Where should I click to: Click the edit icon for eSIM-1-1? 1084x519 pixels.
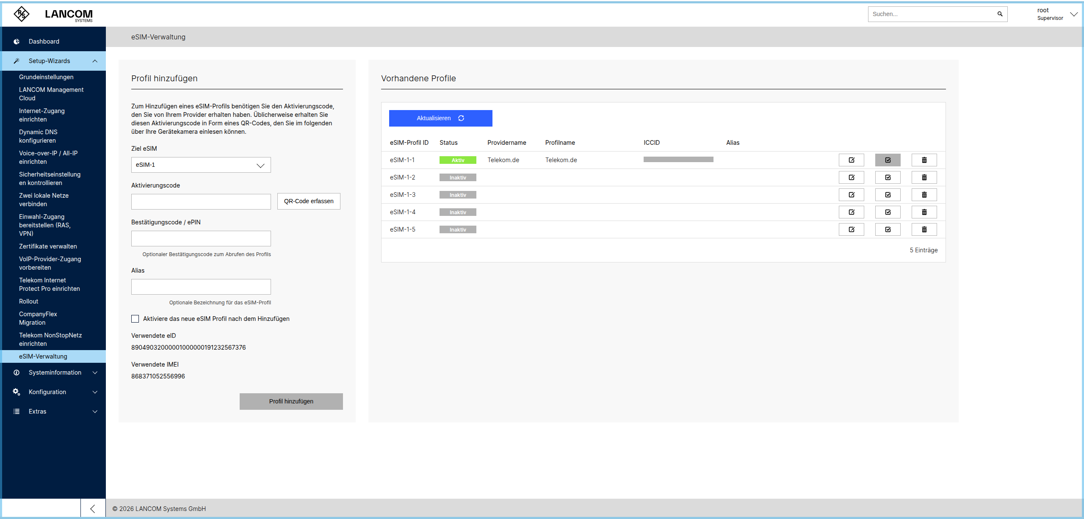(x=851, y=160)
